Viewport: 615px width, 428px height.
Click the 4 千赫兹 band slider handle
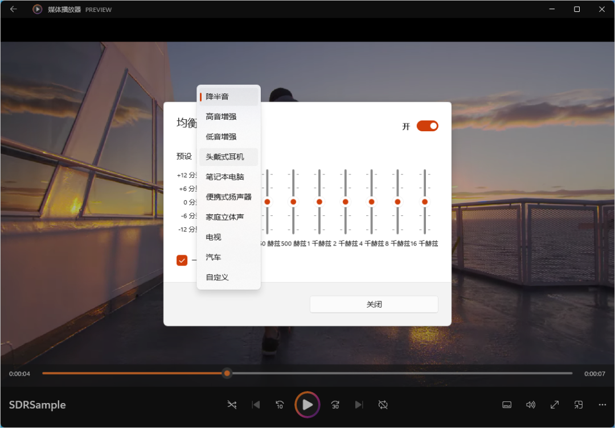(371, 202)
